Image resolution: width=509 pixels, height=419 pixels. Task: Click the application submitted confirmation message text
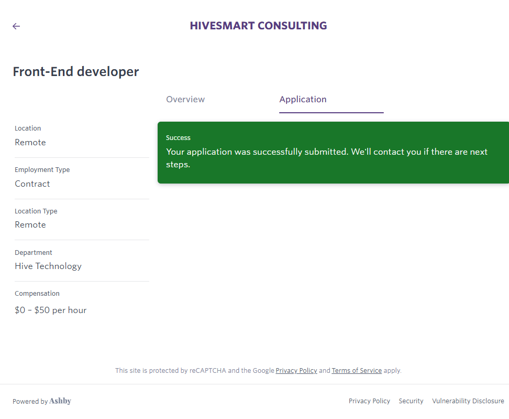[326, 158]
